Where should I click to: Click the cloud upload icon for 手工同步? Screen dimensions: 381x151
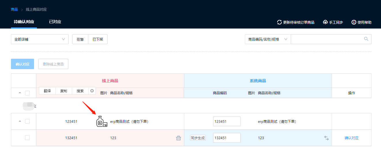click(x=325, y=22)
